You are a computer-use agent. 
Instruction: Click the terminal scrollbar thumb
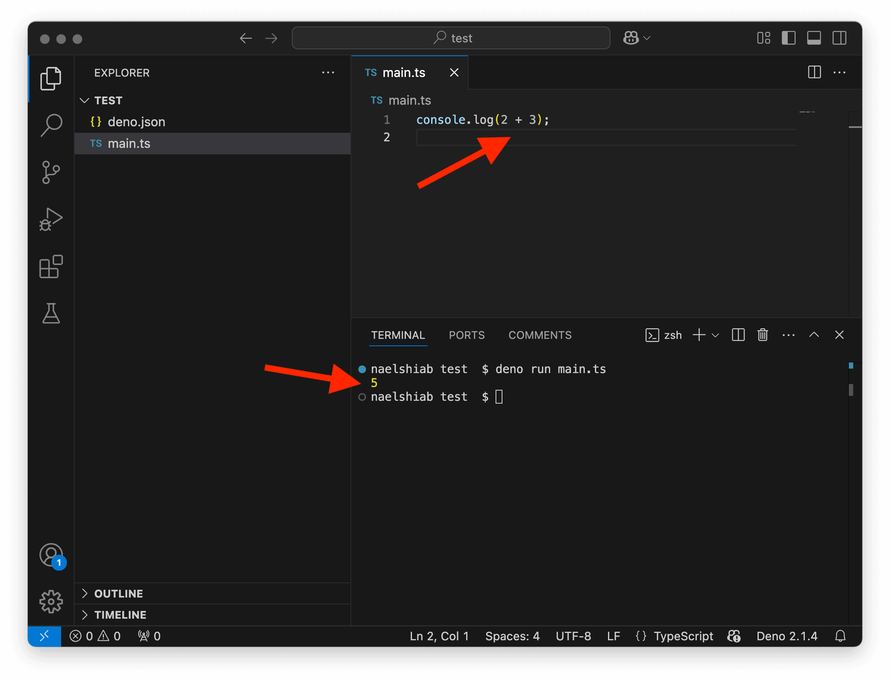coord(851,390)
